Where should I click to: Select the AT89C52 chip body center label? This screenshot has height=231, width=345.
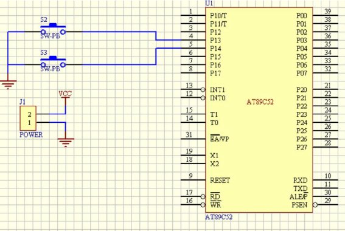point(260,102)
